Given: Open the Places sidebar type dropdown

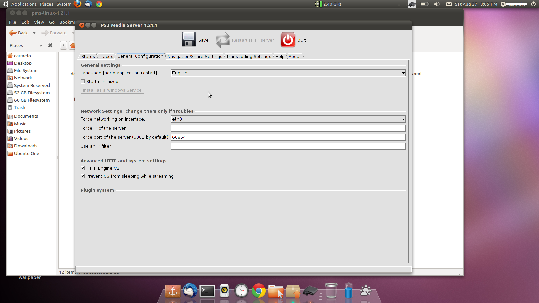Looking at the screenshot, I should 41,46.
